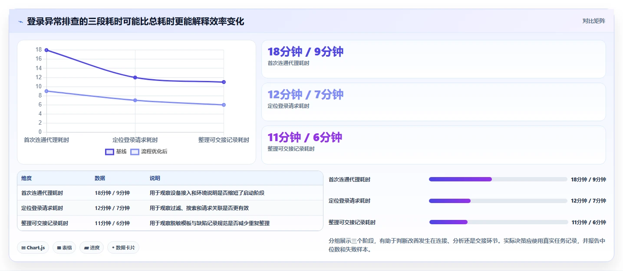Click the 对比矩阵 label in header
Screen dimensions: 623x271
pos(594,21)
